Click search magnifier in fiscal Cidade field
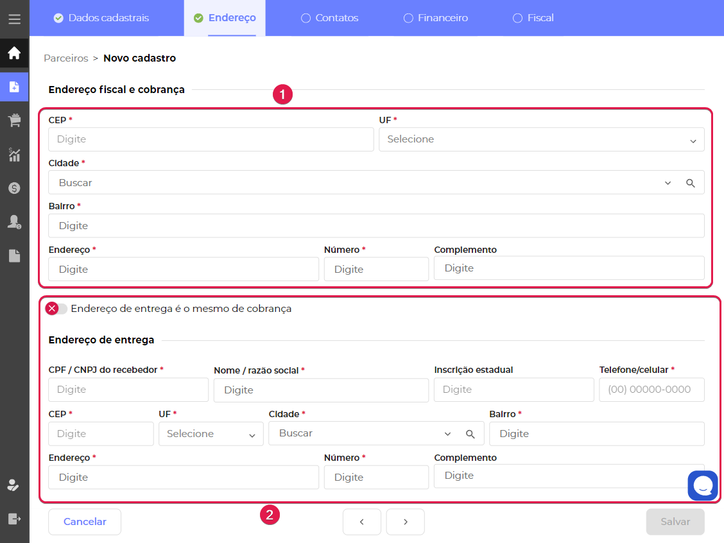The width and height of the screenshot is (724, 543). (x=691, y=183)
